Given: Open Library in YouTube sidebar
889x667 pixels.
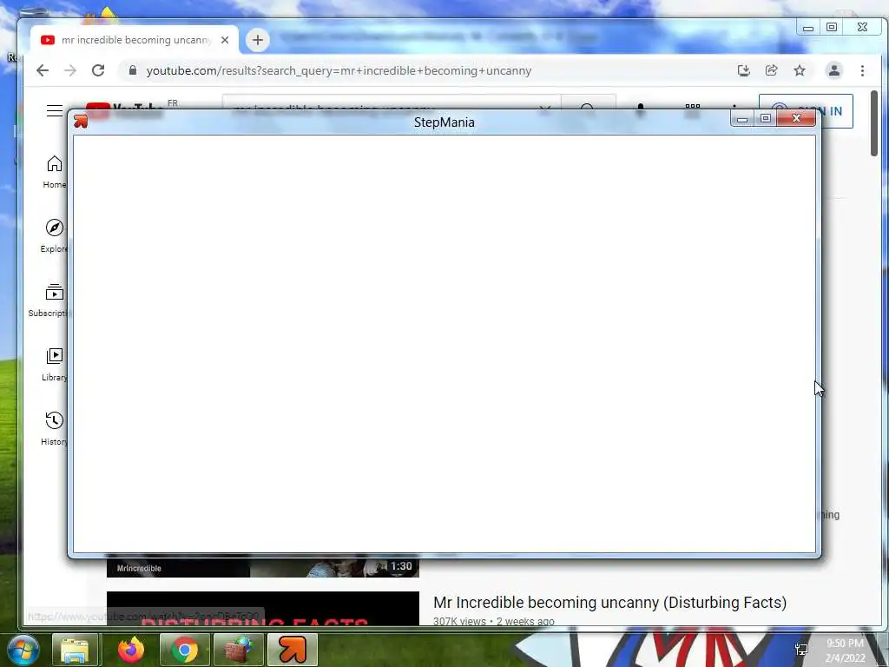Looking at the screenshot, I should coord(55,365).
